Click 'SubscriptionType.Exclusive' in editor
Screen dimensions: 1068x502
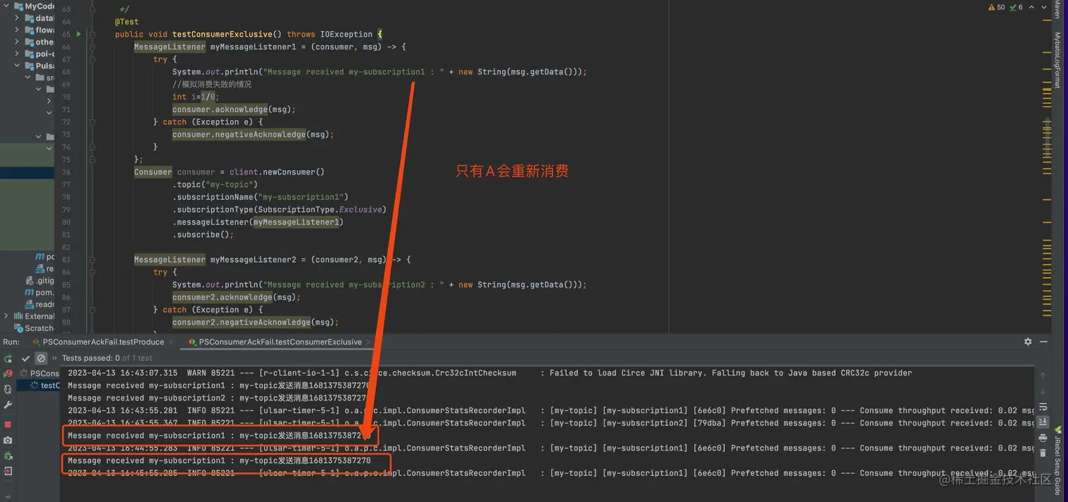click(x=320, y=210)
